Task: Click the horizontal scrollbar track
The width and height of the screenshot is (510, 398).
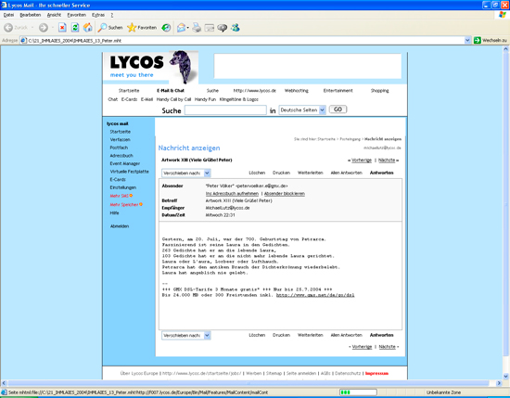Action: [249, 383]
